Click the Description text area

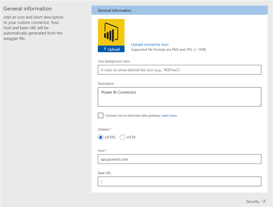tap(180, 97)
